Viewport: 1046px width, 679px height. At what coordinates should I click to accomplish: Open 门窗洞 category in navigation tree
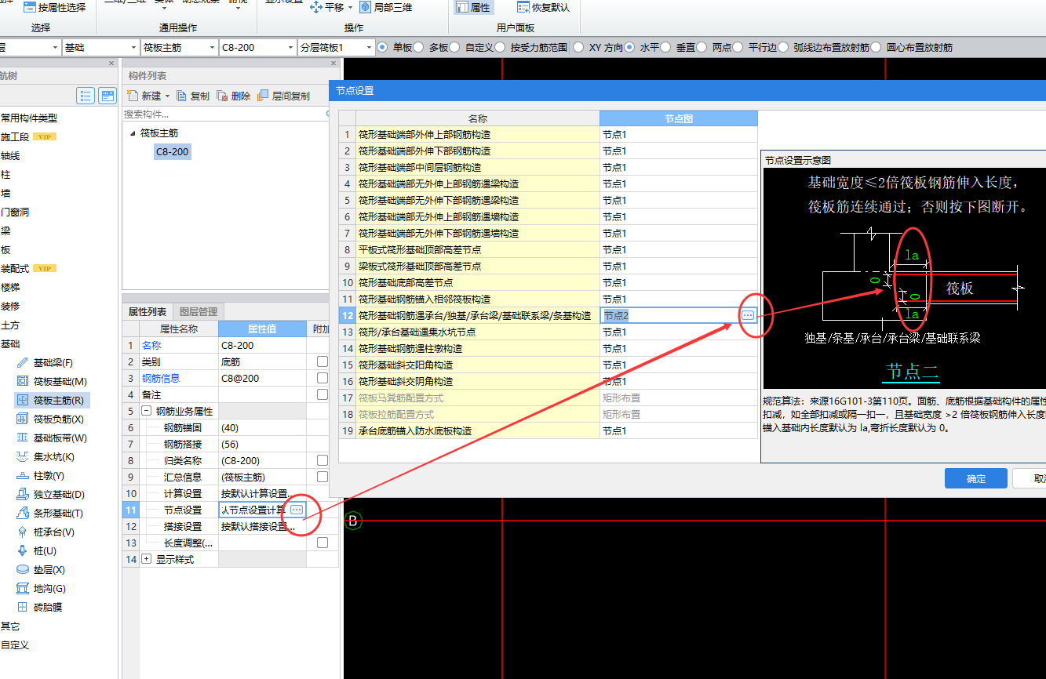15,212
